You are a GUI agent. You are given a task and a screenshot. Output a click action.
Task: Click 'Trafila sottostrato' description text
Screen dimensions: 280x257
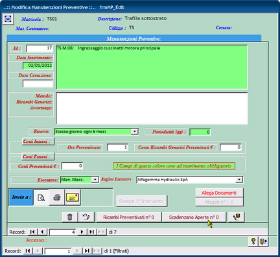[x=146, y=18]
